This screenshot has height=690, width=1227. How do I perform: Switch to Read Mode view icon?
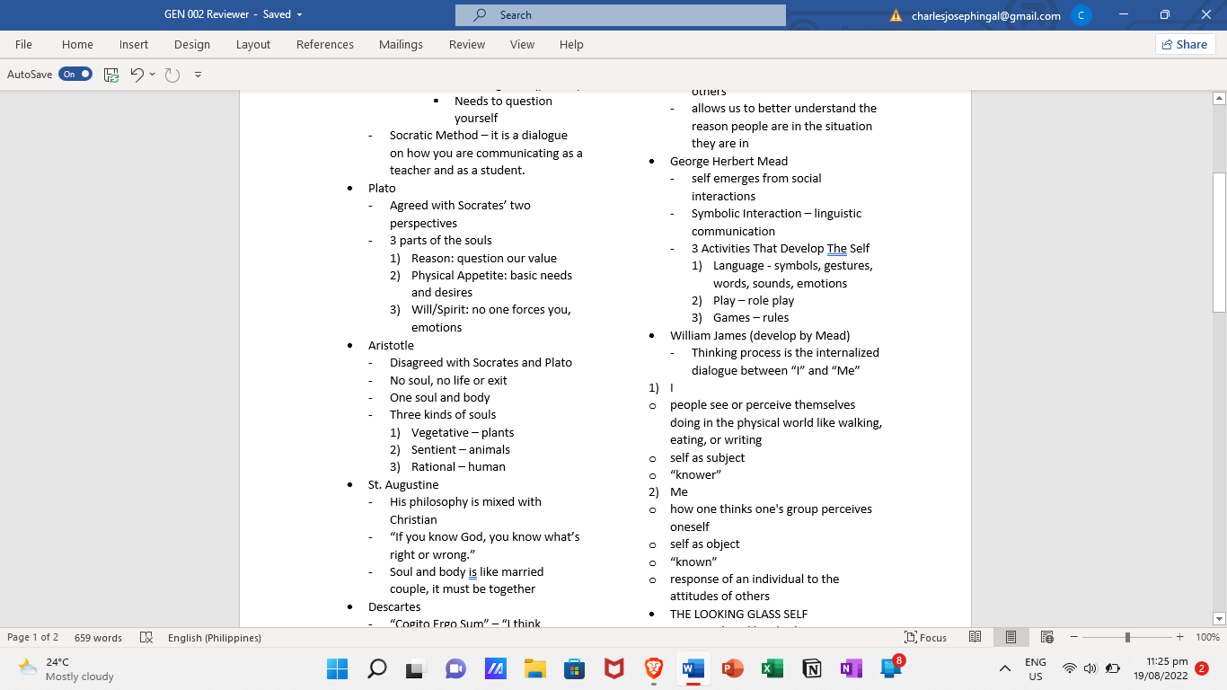(x=975, y=637)
